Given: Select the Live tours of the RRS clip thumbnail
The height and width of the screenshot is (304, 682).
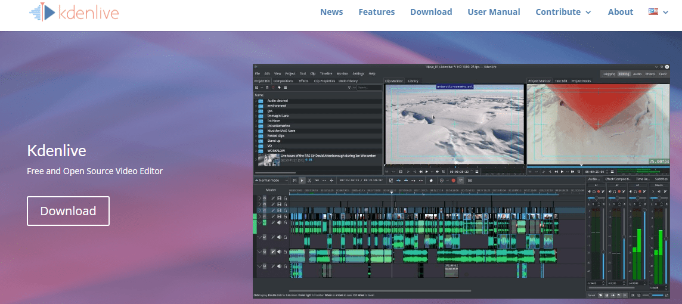Looking at the screenshot, I should point(269,160).
